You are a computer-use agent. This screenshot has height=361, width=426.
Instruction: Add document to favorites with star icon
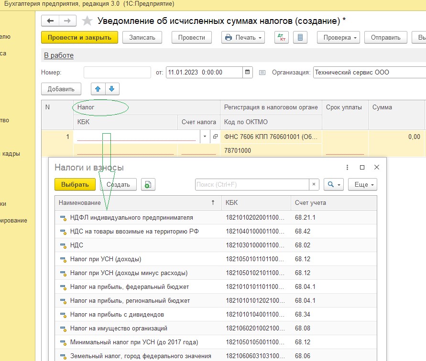pyautogui.click(x=87, y=21)
